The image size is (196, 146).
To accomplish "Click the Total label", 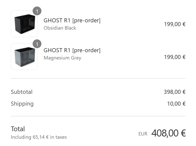I will tap(18, 129).
